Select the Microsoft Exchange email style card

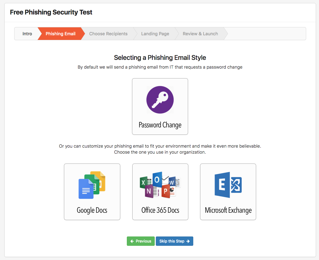coord(228,192)
